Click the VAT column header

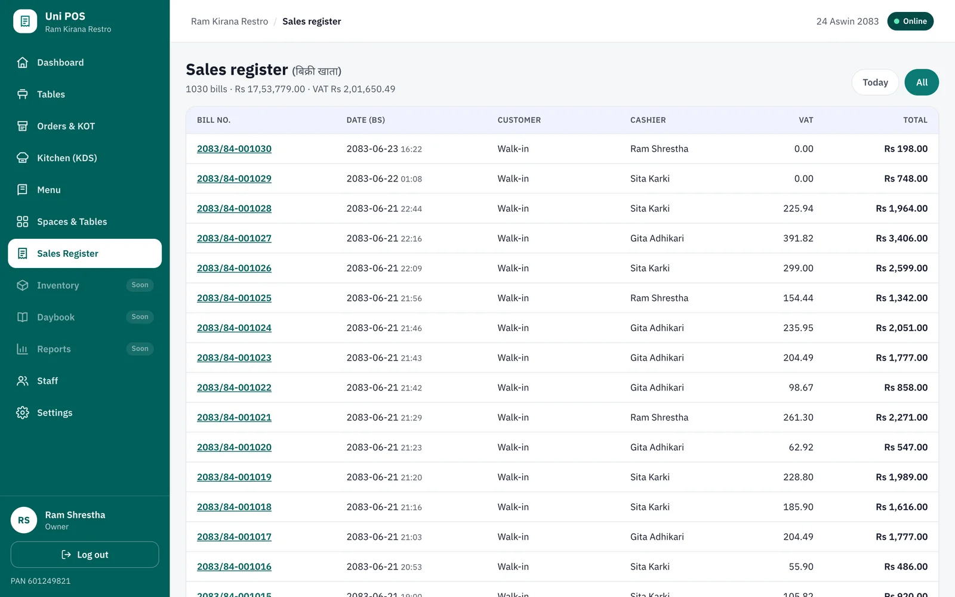click(806, 120)
